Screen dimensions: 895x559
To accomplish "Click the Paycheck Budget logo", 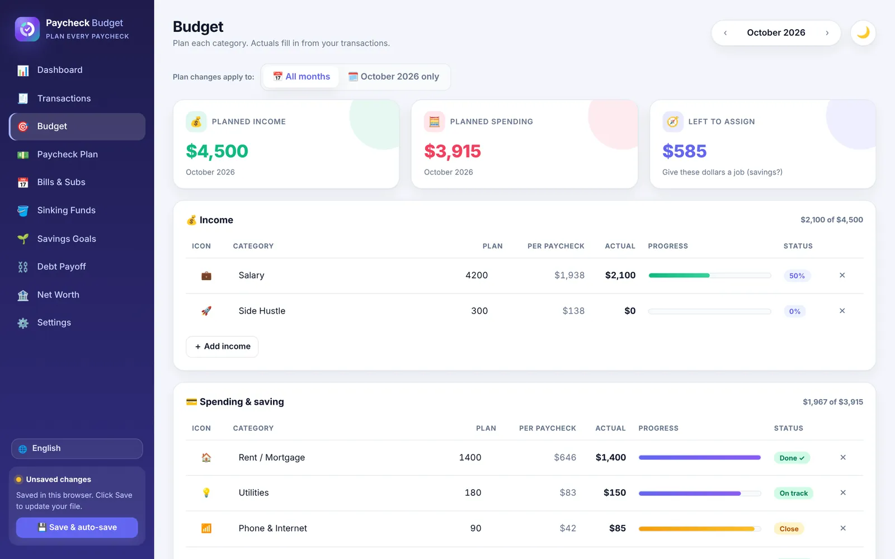I will point(27,29).
